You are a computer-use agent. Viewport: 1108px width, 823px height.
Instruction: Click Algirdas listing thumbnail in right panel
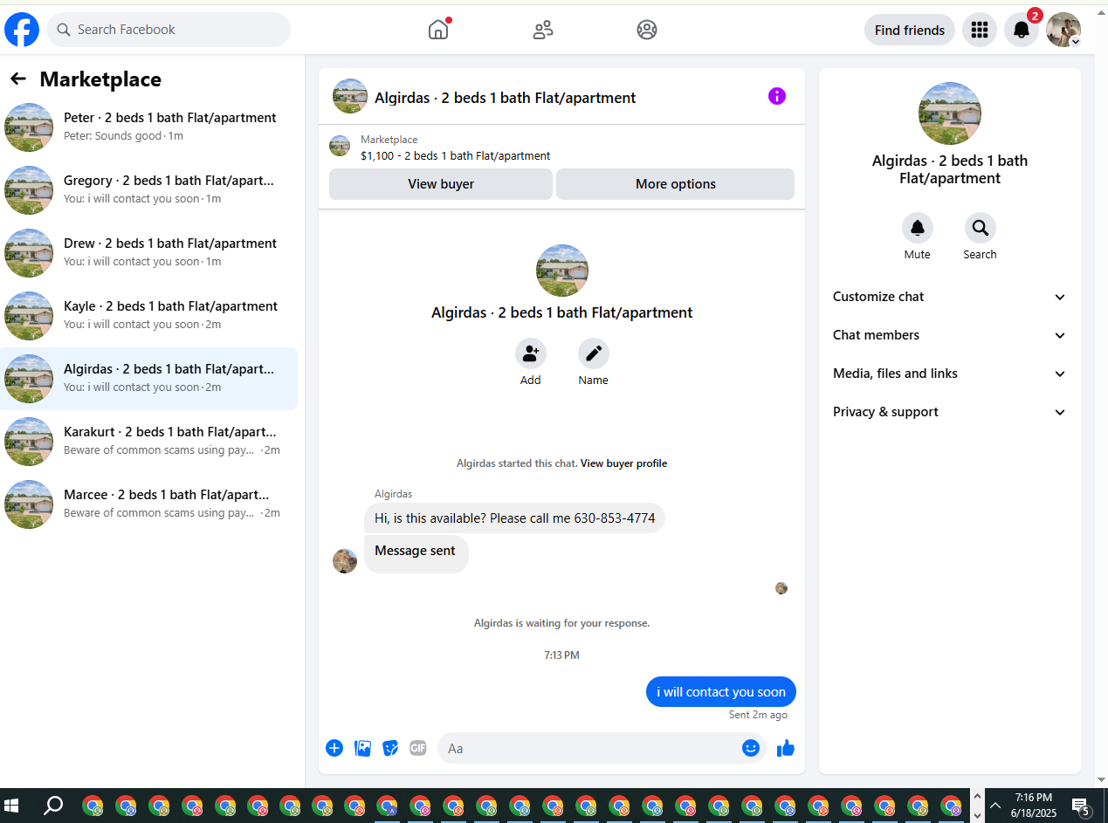click(950, 113)
